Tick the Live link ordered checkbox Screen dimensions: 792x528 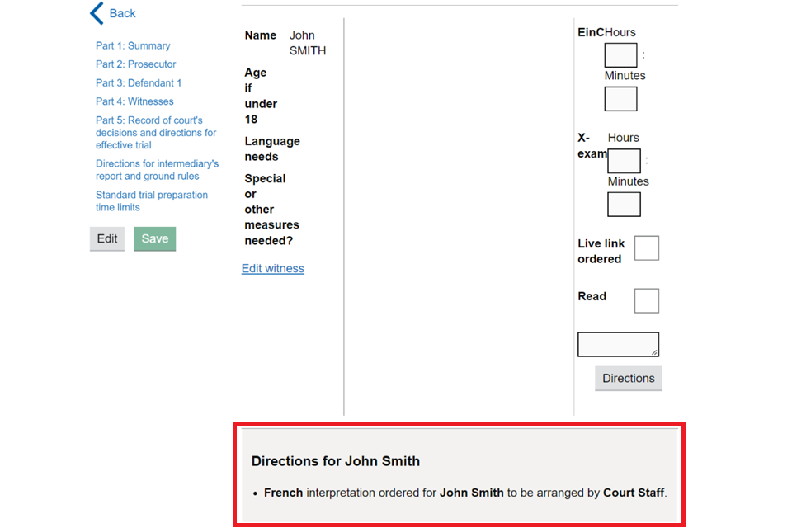(x=646, y=248)
